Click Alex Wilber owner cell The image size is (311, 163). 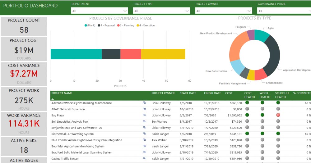pos(159,140)
